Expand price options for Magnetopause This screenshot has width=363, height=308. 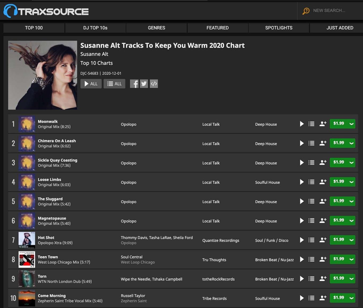tap(352, 221)
